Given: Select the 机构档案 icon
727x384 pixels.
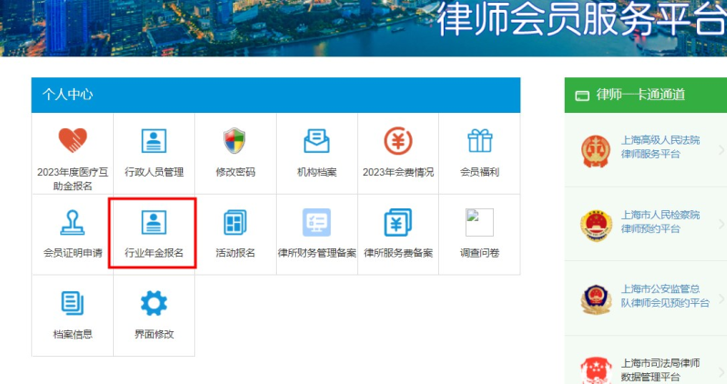Looking at the screenshot, I should pos(316,141).
